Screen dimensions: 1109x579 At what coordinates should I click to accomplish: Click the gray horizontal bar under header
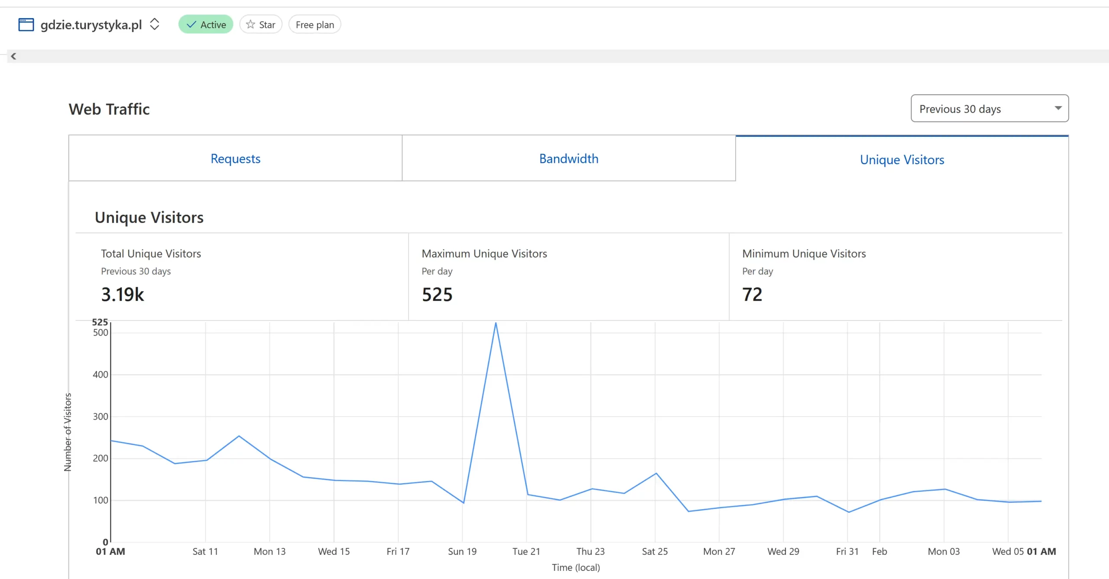coord(563,56)
